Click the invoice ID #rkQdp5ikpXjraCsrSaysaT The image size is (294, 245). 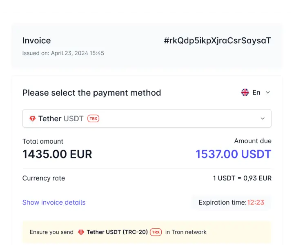217,40
